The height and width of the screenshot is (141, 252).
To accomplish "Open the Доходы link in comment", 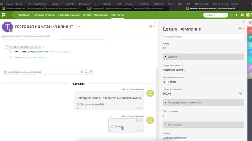I will pyautogui.click(x=119, y=126).
